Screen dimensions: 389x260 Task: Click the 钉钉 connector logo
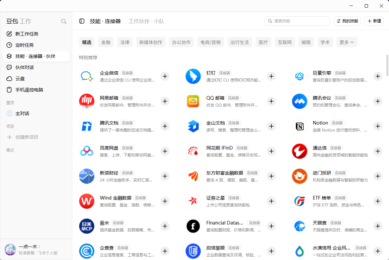[193, 76]
